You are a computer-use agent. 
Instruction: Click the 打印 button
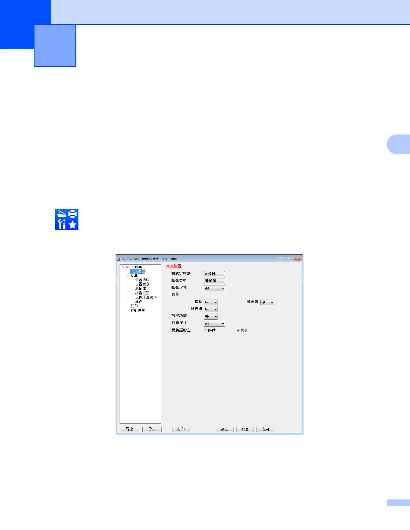(x=181, y=429)
